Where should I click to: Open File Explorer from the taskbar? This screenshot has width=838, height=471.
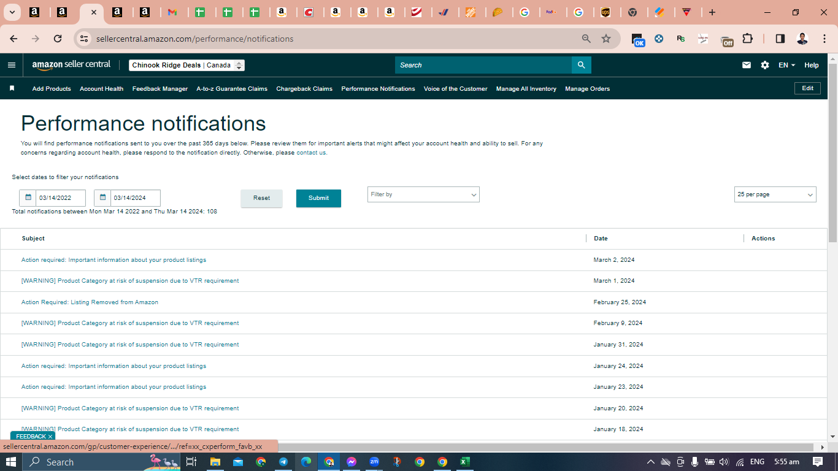coord(215,462)
